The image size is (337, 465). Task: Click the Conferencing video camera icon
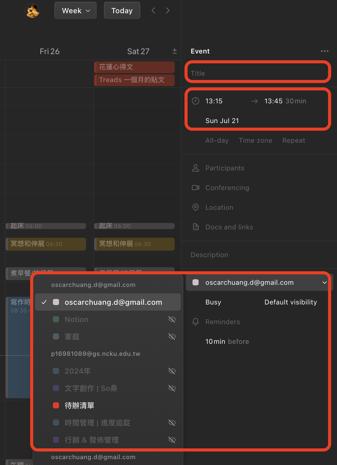(x=196, y=188)
